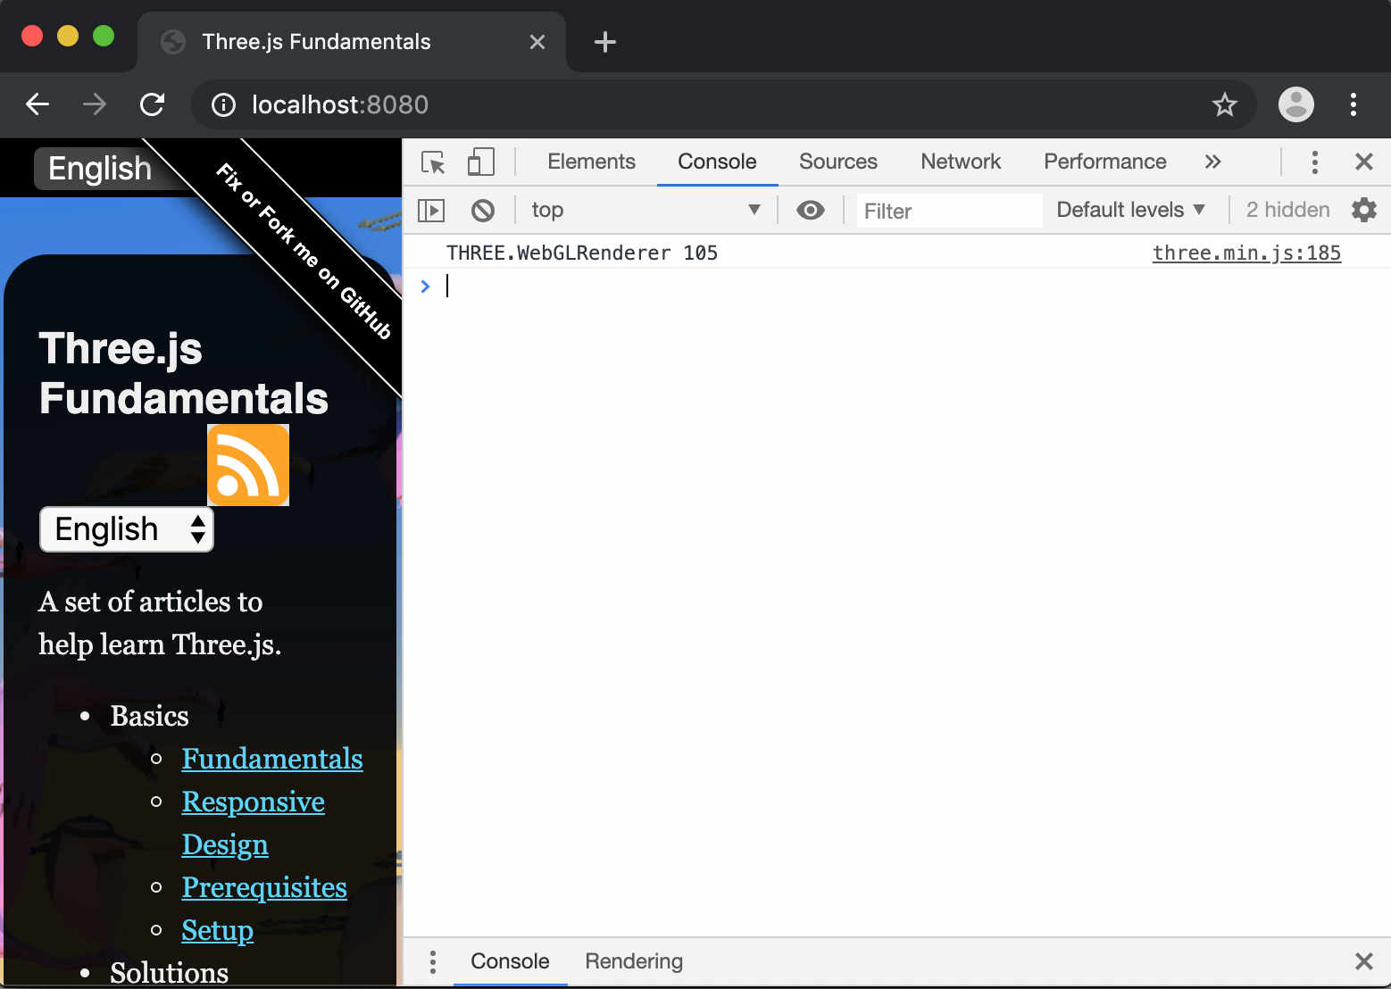
Task: Switch to the Rendering drawer tab
Action: pyautogui.click(x=633, y=961)
